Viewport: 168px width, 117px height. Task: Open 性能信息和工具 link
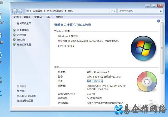(25, 101)
